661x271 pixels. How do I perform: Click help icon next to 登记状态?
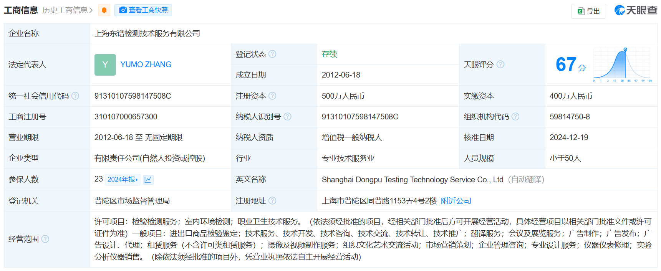click(272, 54)
